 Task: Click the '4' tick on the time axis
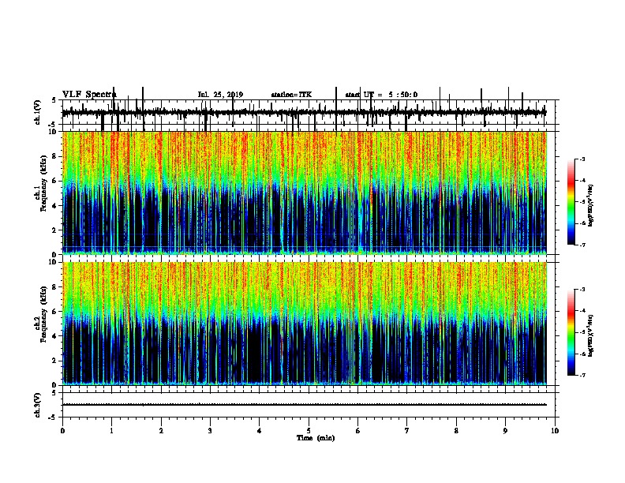(x=260, y=431)
